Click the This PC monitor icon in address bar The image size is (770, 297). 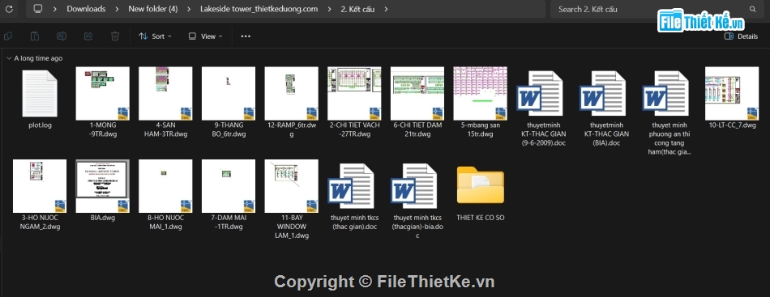[x=38, y=9]
